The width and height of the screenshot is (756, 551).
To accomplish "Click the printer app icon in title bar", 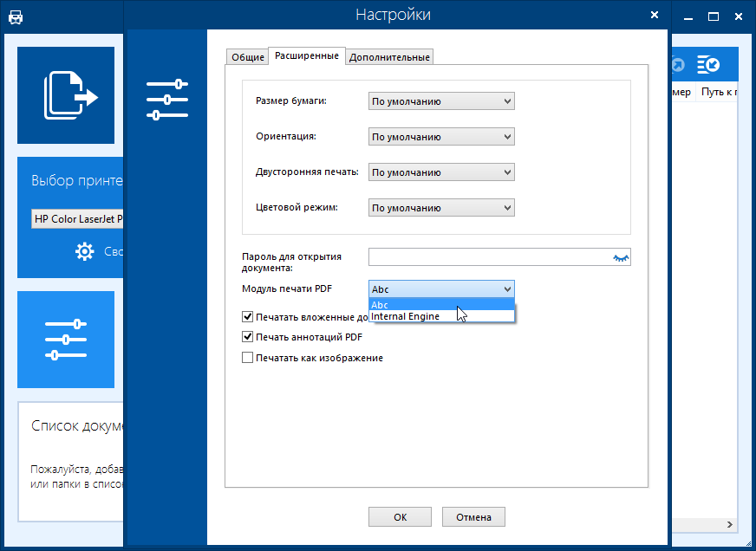I will pyautogui.click(x=16, y=17).
